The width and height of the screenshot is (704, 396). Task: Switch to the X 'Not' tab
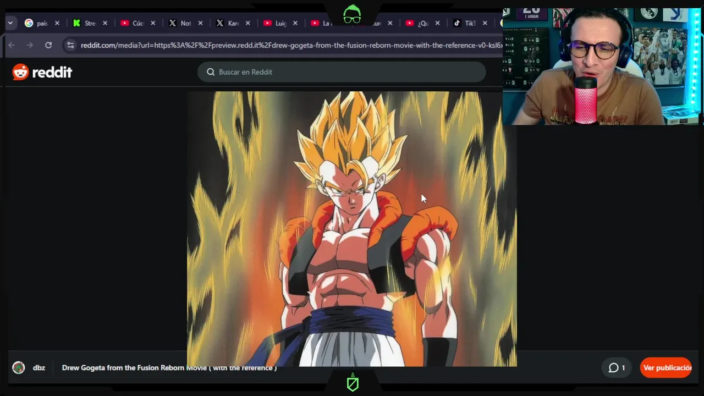click(x=180, y=23)
